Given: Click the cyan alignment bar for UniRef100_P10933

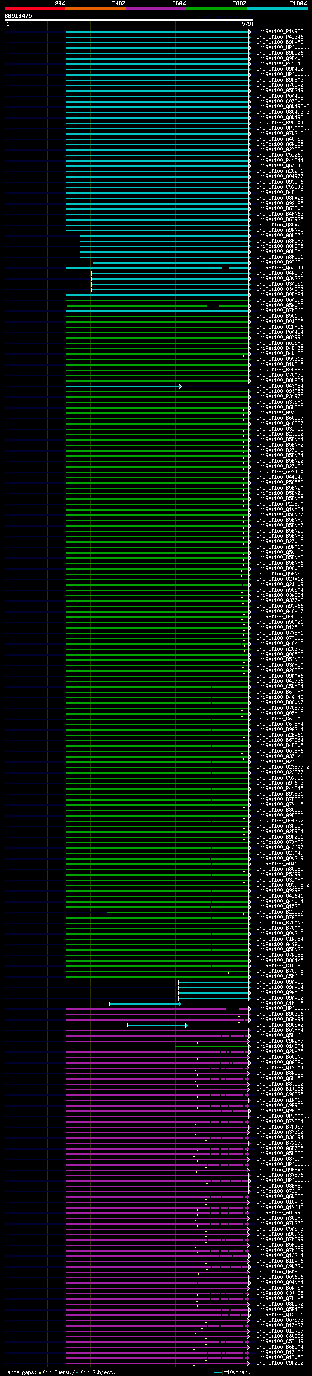Looking at the screenshot, I should tap(158, 32).
